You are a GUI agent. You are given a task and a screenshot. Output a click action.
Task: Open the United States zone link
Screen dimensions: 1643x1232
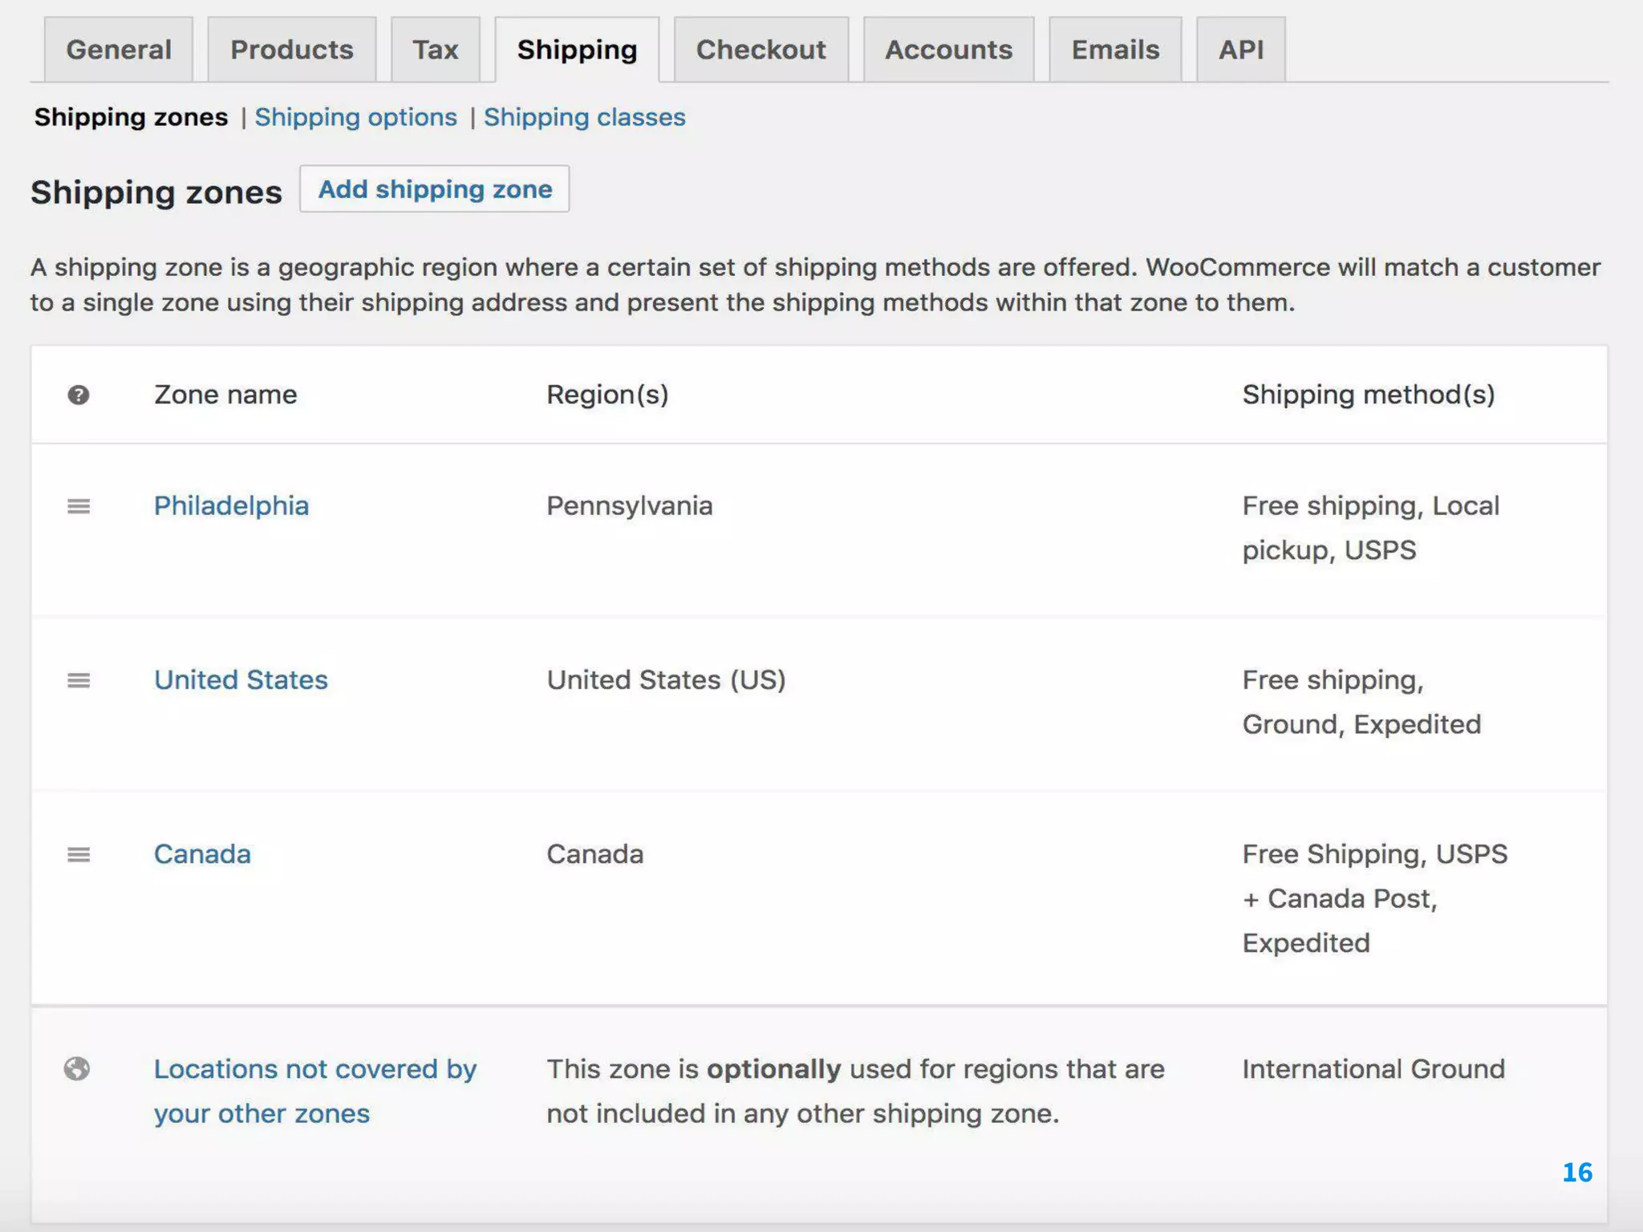pyautogui.click(x=241, y=679)
